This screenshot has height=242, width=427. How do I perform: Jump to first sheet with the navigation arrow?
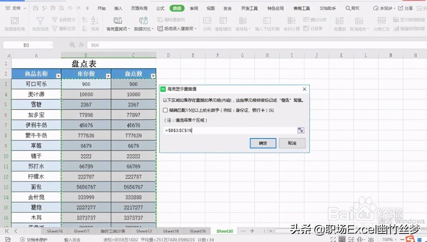point(7,231)
